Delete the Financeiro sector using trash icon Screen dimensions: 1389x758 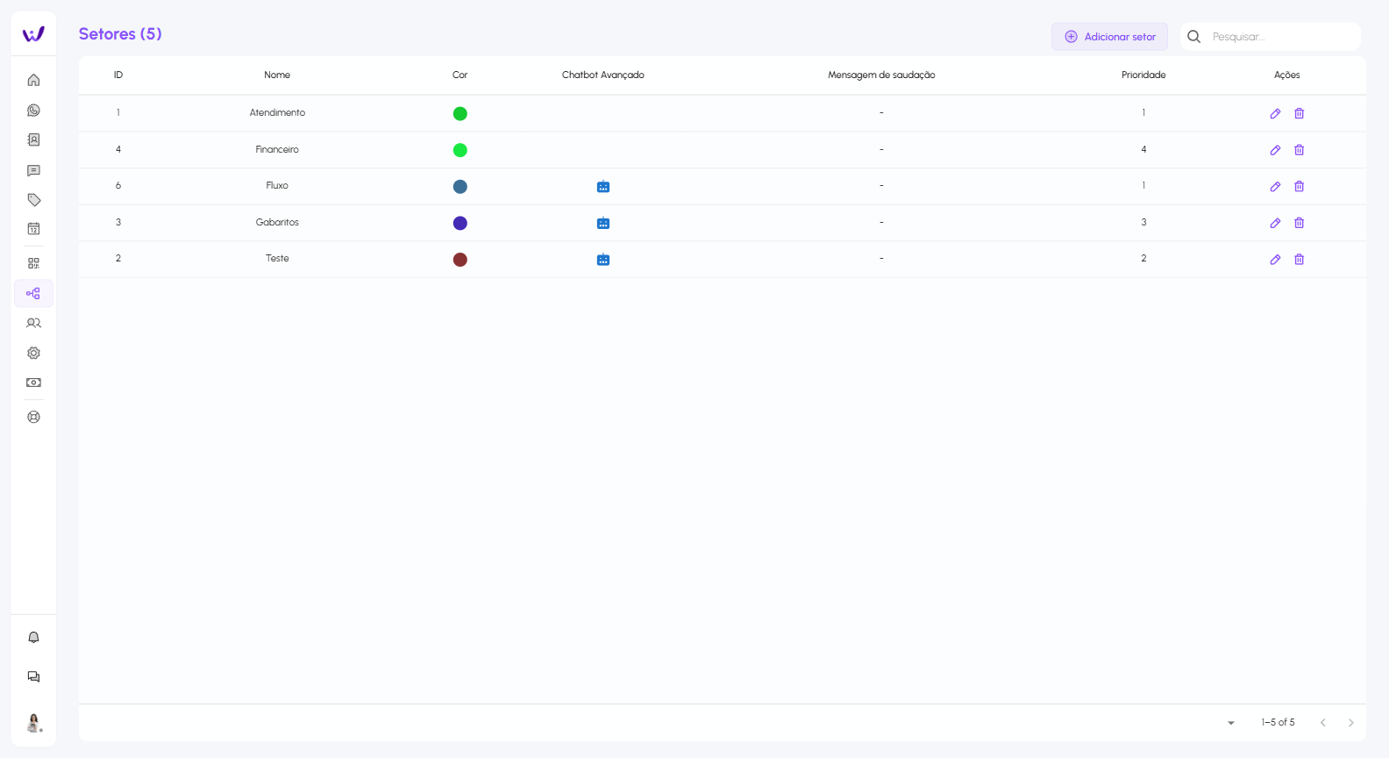coord(1300,150)
